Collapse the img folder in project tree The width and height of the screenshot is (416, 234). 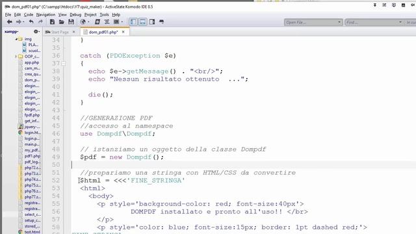click(16, 39)
